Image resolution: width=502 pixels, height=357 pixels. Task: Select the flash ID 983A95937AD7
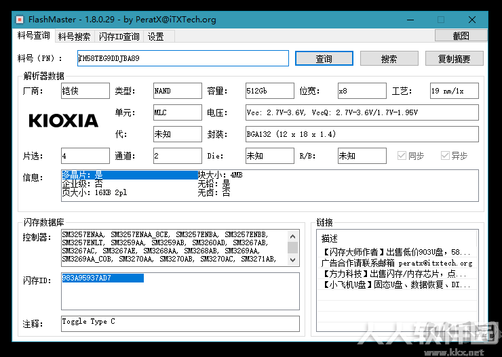point(102,278)
